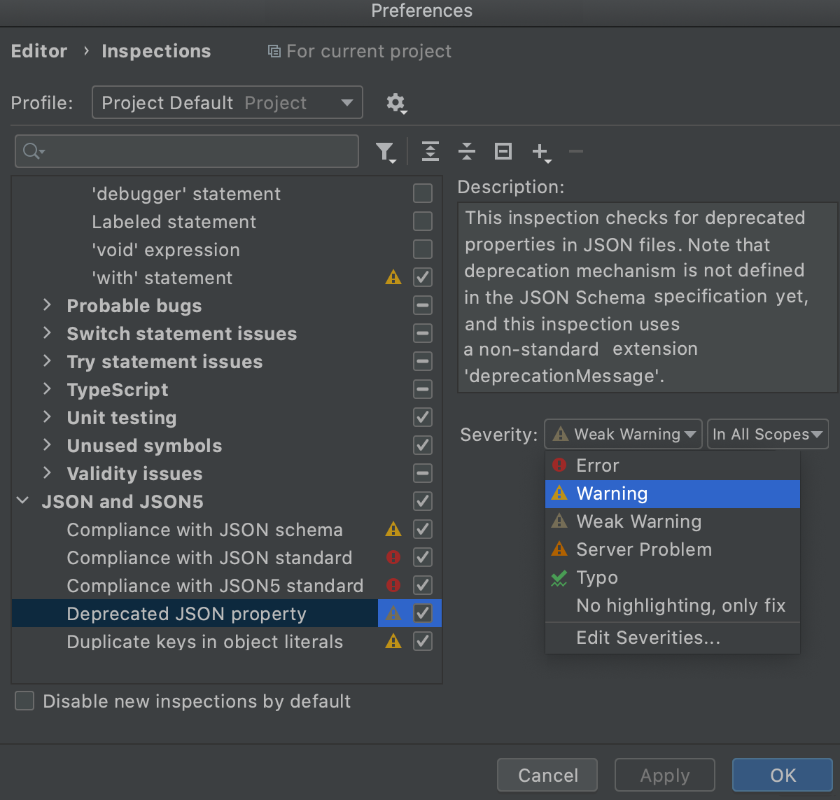
Task: Check 'Disable new inspections by default'
Action: tap(24, 701)
